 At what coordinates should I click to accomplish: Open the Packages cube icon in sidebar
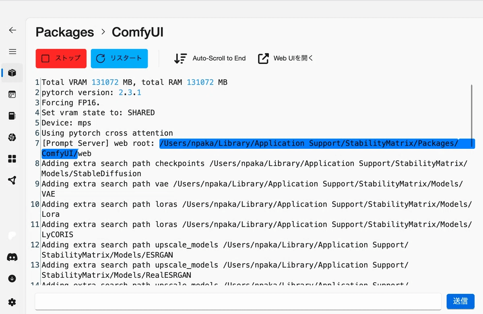tap(12, 73)
